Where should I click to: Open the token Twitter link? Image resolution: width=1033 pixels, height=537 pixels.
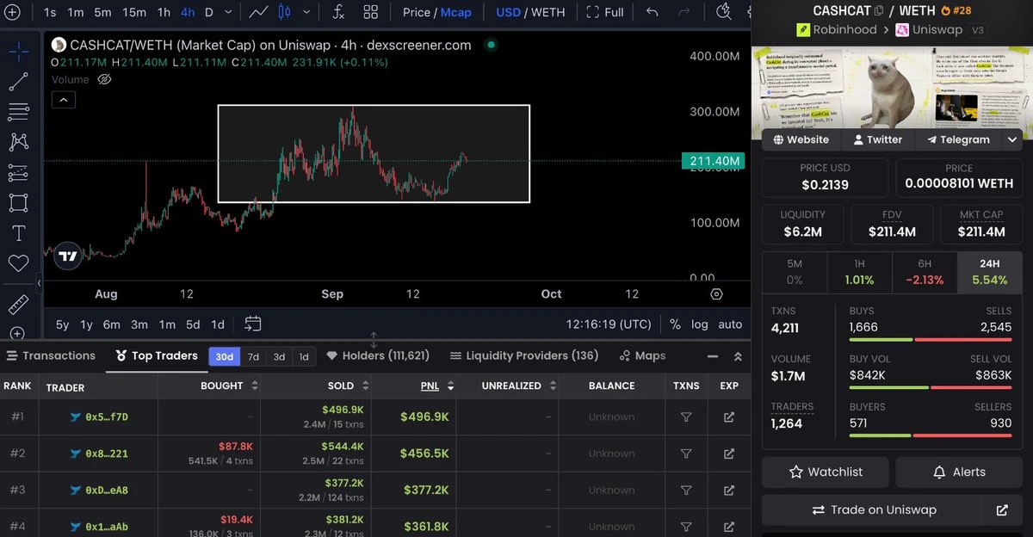[x=877, y=139]
